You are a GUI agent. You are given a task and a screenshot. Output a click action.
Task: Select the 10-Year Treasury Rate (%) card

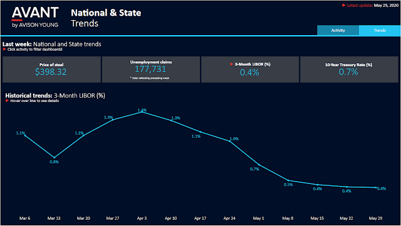point(349,69)
